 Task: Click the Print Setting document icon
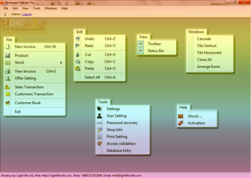click(x=99, y=137)
